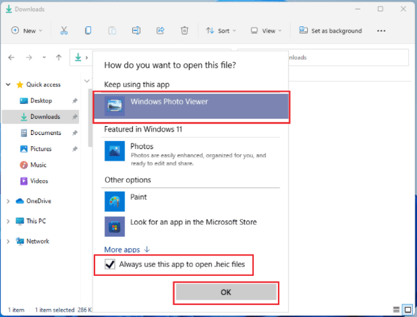Image resolution: width=417 pixels, height=317 pixels.
Task: Confirm with the OK button
Action: point(226,292)
